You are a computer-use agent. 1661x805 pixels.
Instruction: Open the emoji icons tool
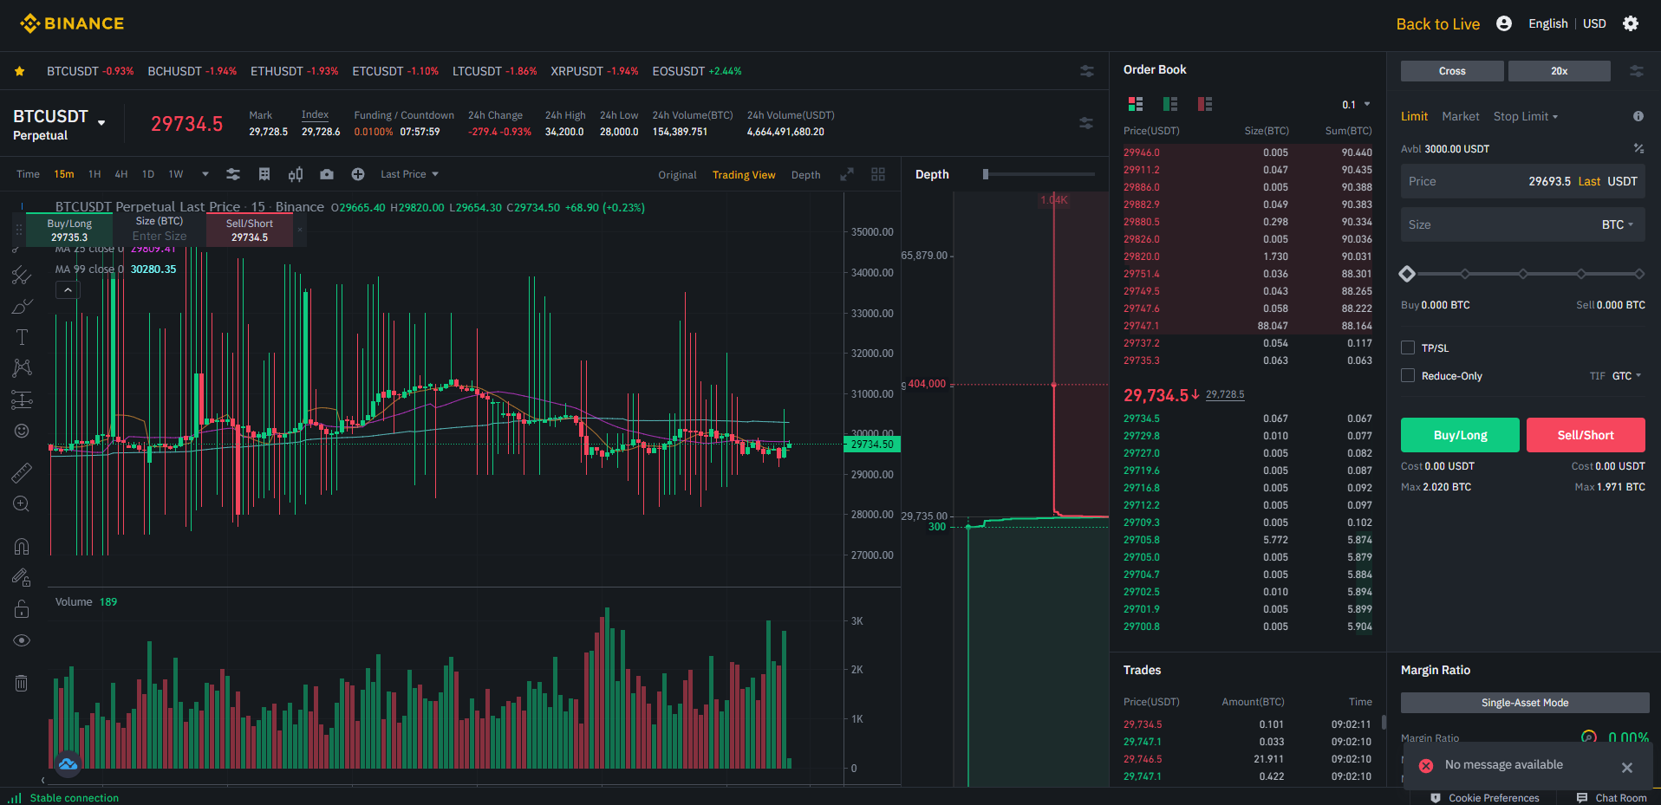coord(22,431)
